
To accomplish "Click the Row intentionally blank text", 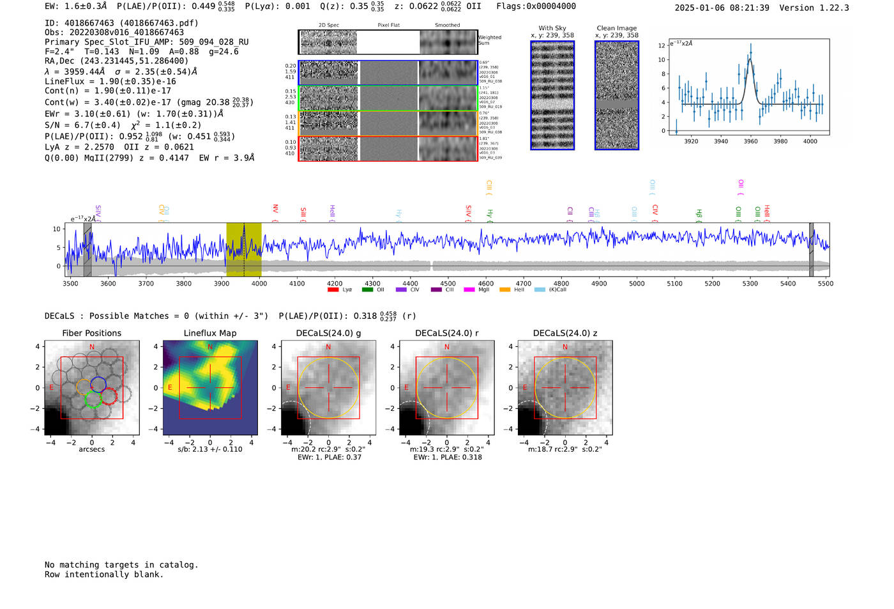I will [x=104, y=574].
